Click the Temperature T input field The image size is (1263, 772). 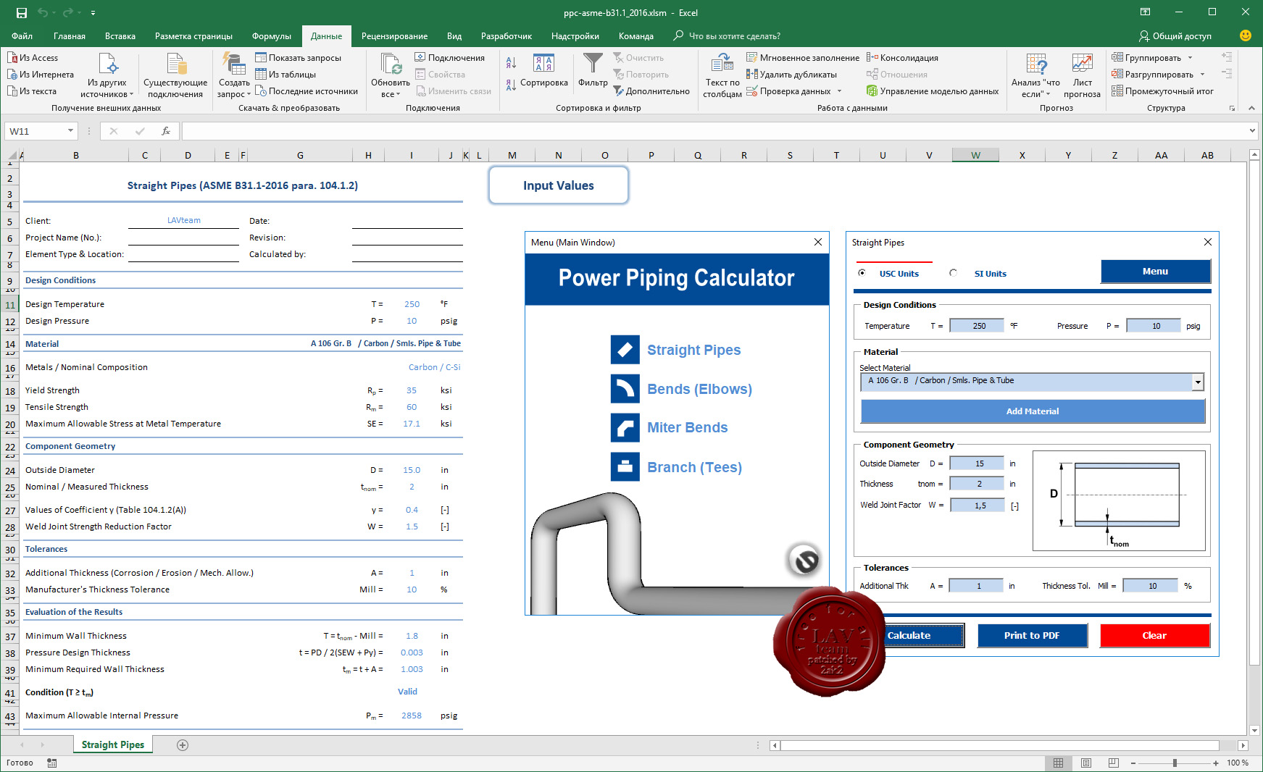(x=977, y=326)
